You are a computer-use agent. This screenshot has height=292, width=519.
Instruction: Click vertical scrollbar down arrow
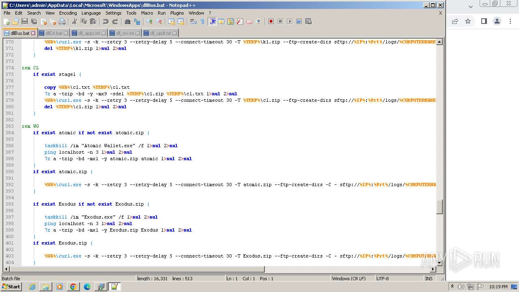(x=439, y=262)
